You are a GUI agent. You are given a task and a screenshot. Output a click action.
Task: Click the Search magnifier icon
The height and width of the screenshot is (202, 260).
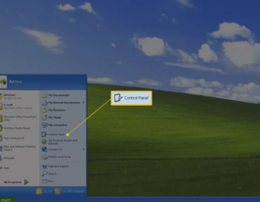(x=44, y=174)
